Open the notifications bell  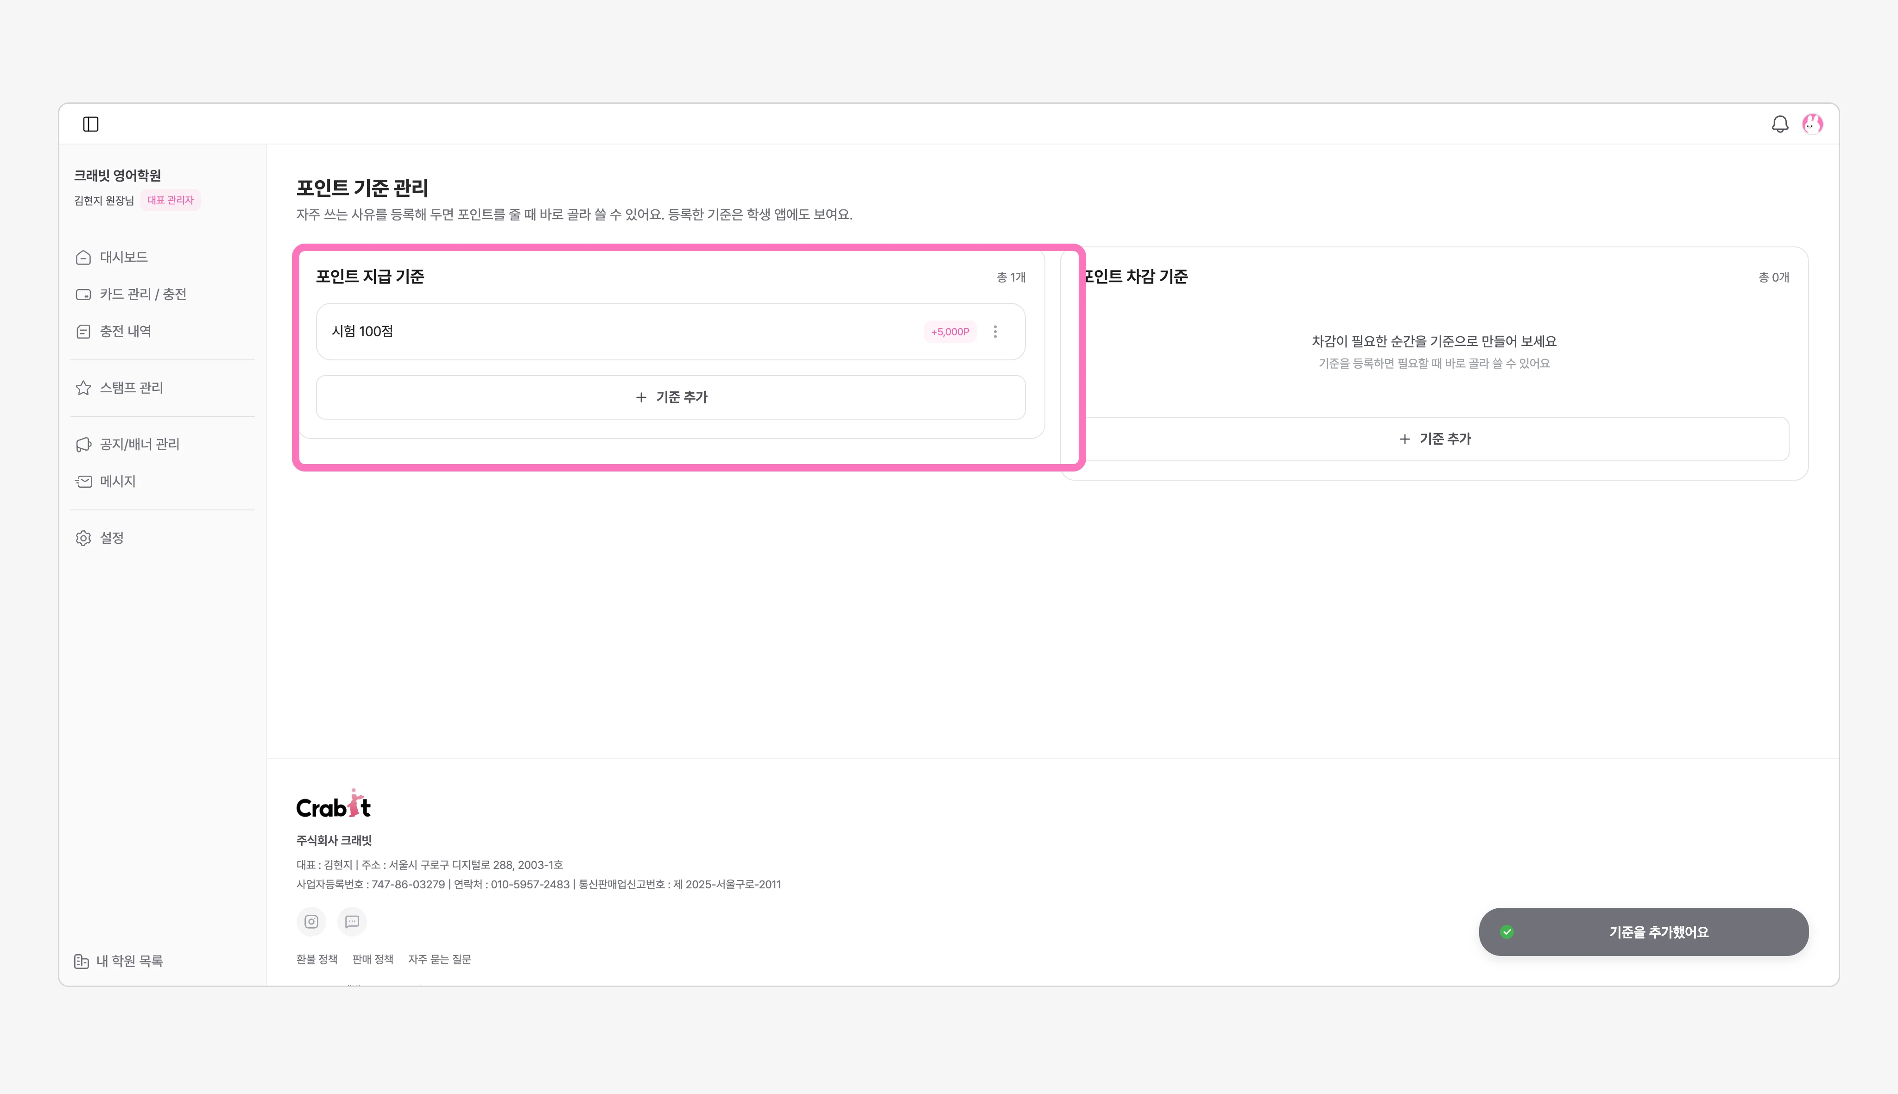pos(1779,124)
